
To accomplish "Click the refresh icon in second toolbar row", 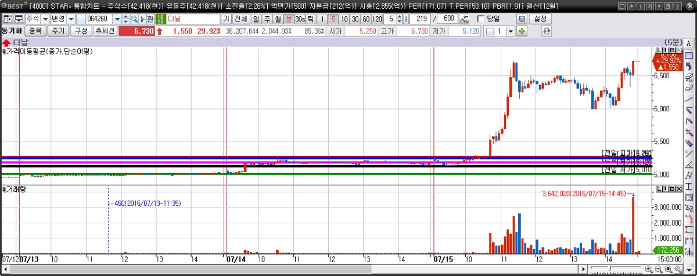I will 546,31.
